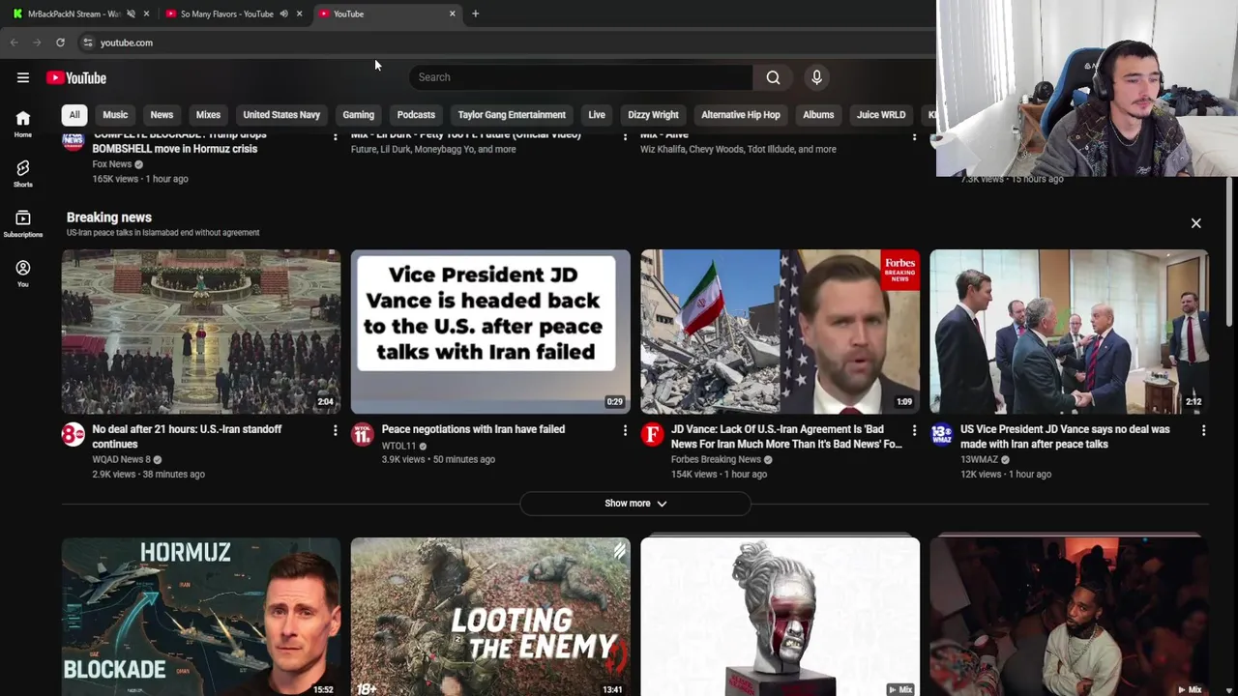This screenshot has height=696, width=1238.
Task: Select the Taylor Gang Entertainment chip
Action: (x=512, y=115)
